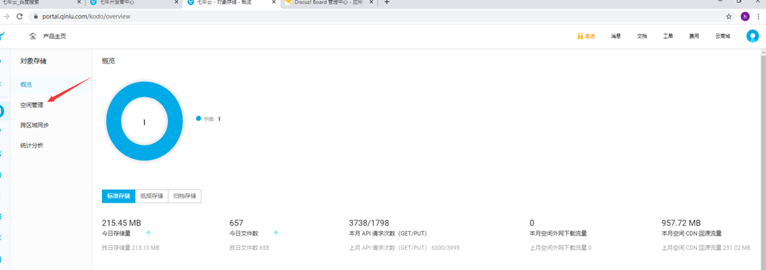Open 跨区域同步 in the sidebar
The image size is (766, 270).
coord(34,125)
